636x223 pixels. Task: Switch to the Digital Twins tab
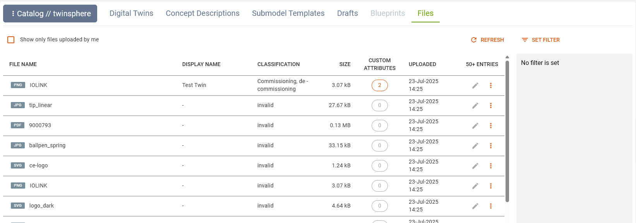click(x=131, y=13)
